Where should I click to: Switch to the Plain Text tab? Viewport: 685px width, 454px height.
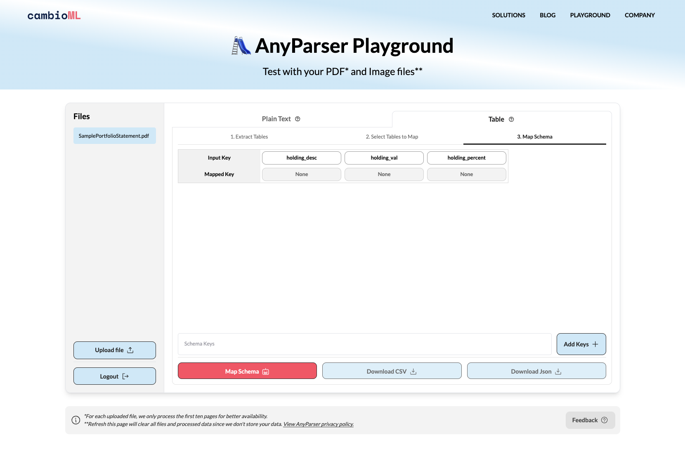(282, 119)
